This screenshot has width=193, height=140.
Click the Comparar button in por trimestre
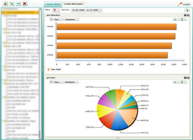(70, 19)
